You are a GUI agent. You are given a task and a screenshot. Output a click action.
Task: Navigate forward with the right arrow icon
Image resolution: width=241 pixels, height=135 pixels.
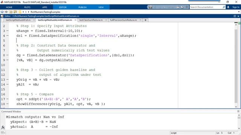[x=6, y=12]
